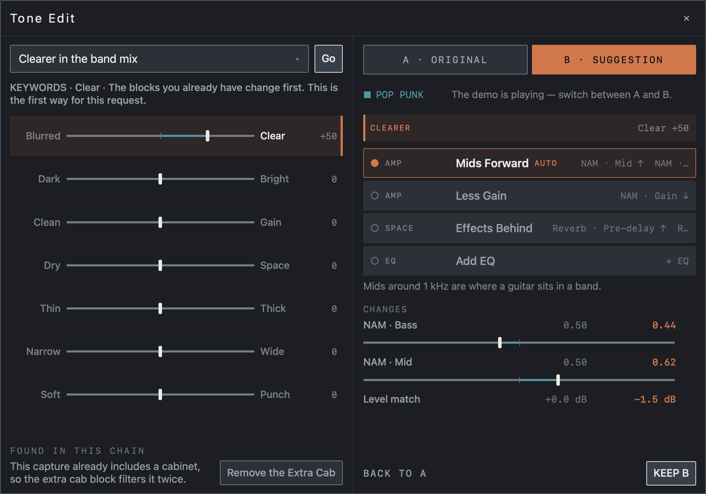Click the Blurred–Clear slider handle
The width and height of the screenshot is (706, 494).
208,136
